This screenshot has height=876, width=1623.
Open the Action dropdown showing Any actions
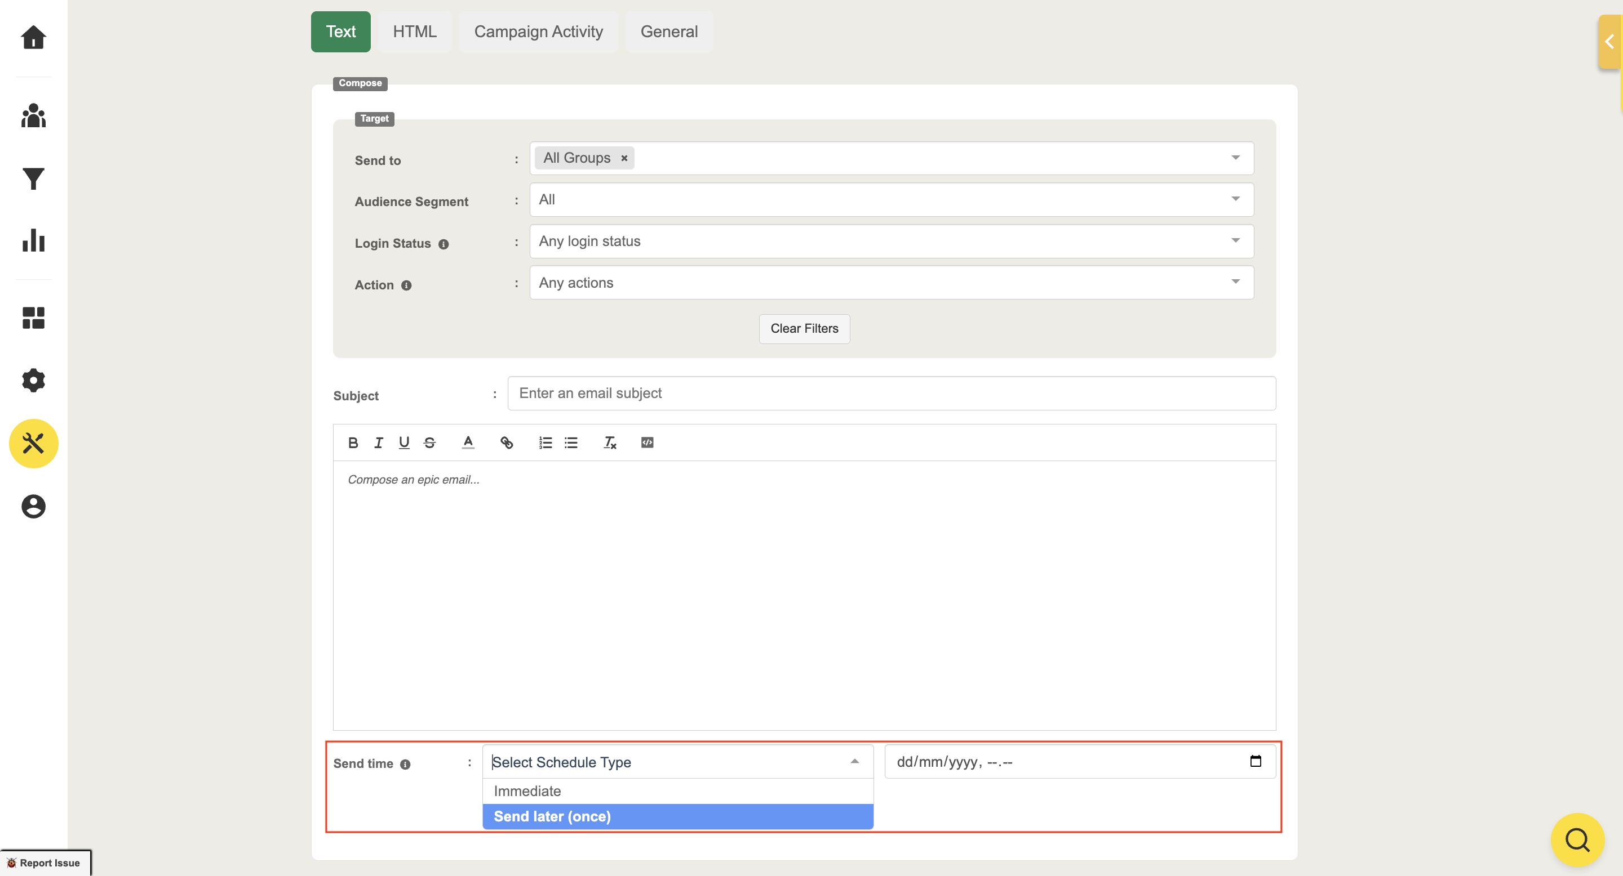point(891,283)
